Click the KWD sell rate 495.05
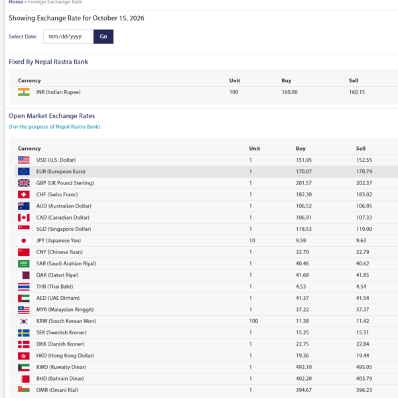The height and width of the screenshot is (398, 398). pos(364,367)
